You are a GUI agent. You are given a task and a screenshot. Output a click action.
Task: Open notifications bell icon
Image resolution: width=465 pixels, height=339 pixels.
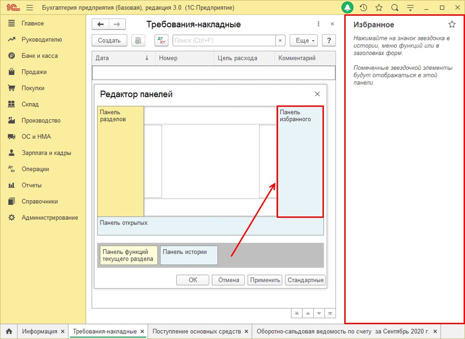(x=347, y=8)
